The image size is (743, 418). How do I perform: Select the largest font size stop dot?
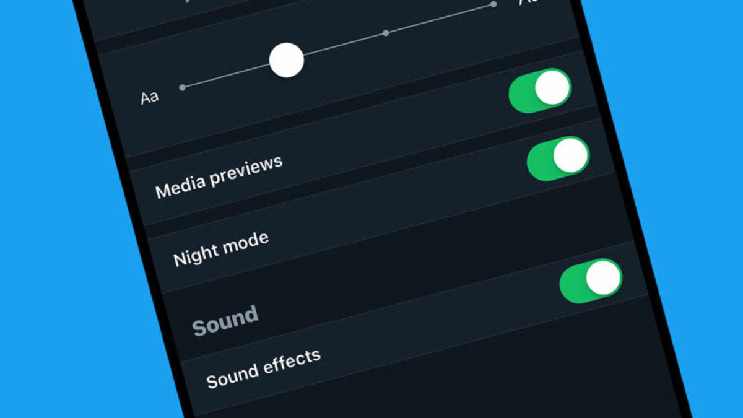click(x=493, y=4)
